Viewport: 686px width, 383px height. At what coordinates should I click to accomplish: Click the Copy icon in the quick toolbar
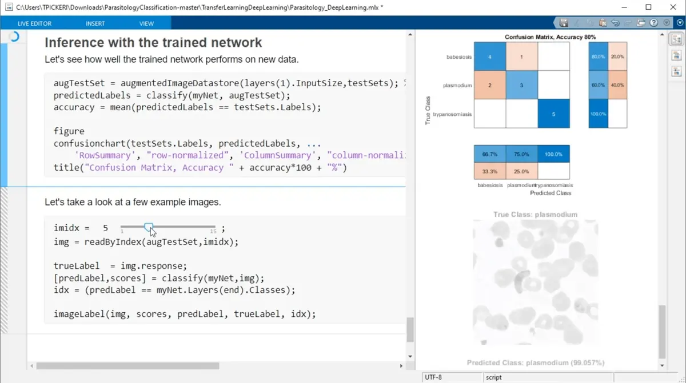point(590,23)
